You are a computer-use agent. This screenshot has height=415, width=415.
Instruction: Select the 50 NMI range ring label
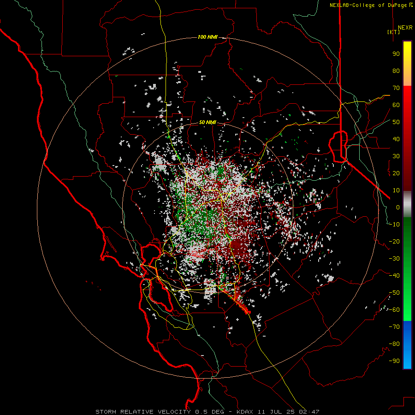[x=207, y=122]
